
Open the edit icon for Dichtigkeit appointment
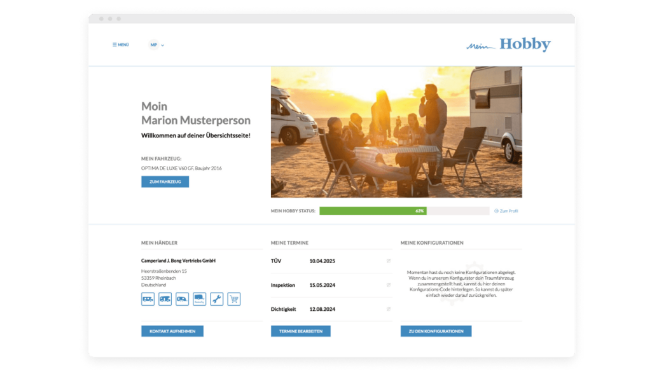[x=389, y=310]
